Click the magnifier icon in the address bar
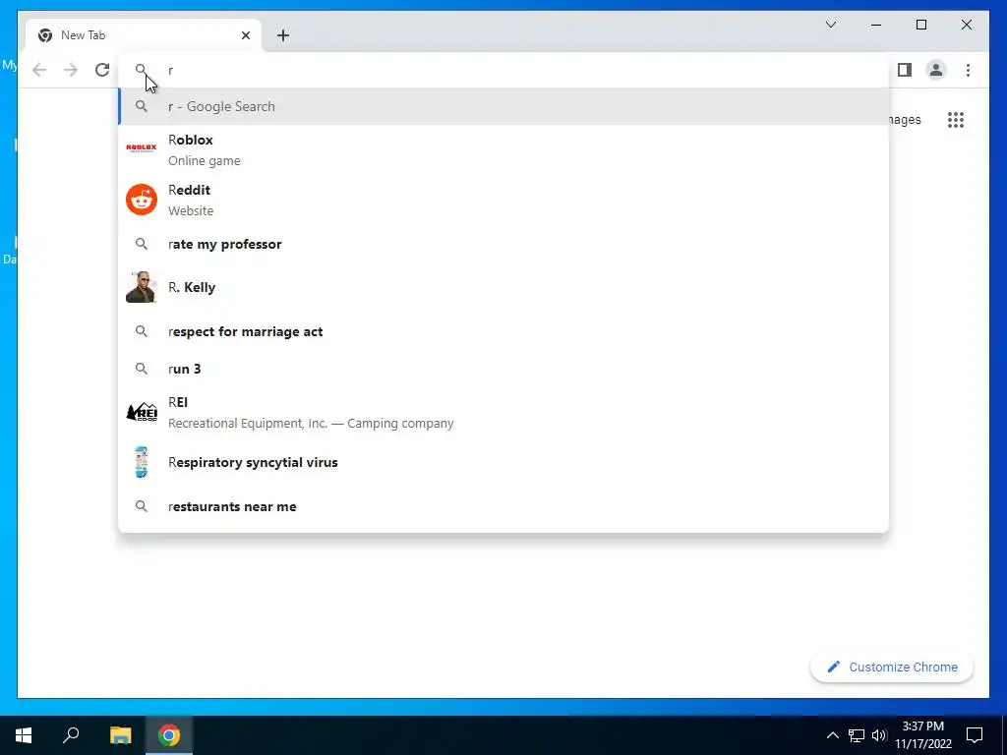The height and width of the screenshot is (755, 1007). tap(142, 70)
